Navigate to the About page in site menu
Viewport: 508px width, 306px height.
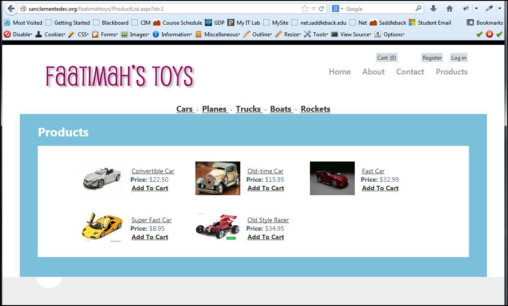[x=373, y=72]
